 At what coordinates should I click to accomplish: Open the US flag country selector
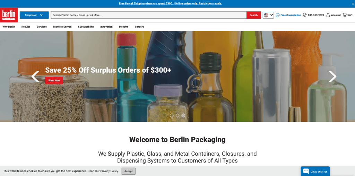tap(268, 15)
